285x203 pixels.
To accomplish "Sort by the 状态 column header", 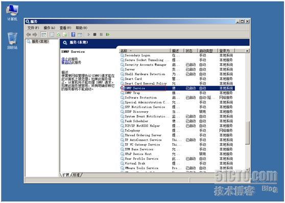I will [x=191, y=50].
